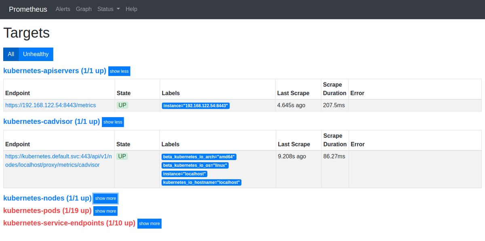Click the 207.5ms scrape duration value
The width and height of the screenshot is (485, 241).
click(334, 105)
